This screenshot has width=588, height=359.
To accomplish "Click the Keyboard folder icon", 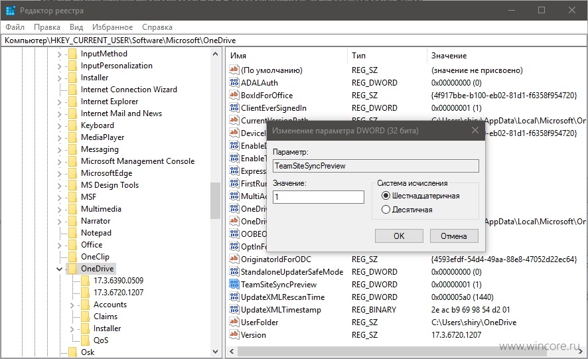I will point(72,125).
